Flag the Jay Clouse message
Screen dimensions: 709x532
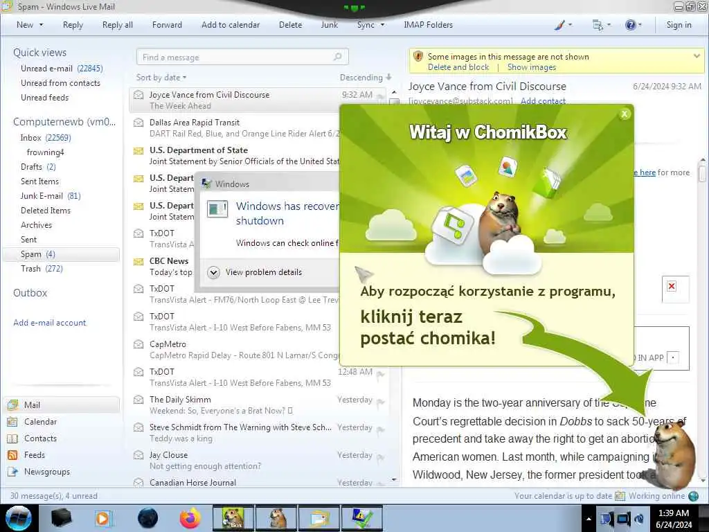click(381, 458)
